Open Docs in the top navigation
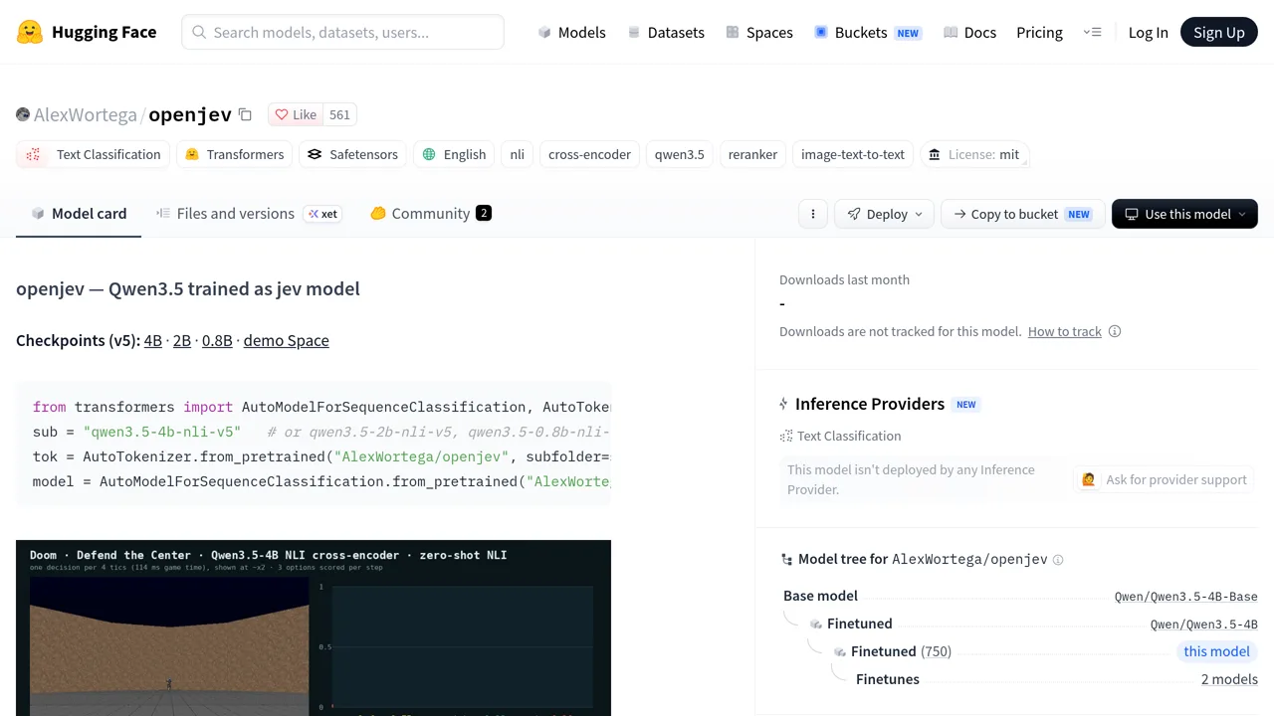The image size is (1274, 716). (969, 32)
